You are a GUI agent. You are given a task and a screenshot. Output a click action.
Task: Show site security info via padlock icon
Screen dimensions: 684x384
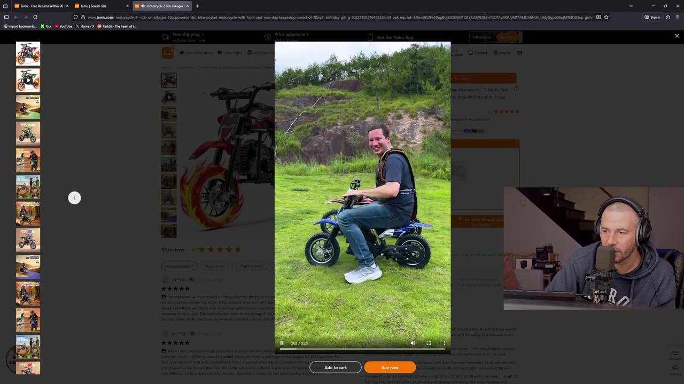(83, 17)
